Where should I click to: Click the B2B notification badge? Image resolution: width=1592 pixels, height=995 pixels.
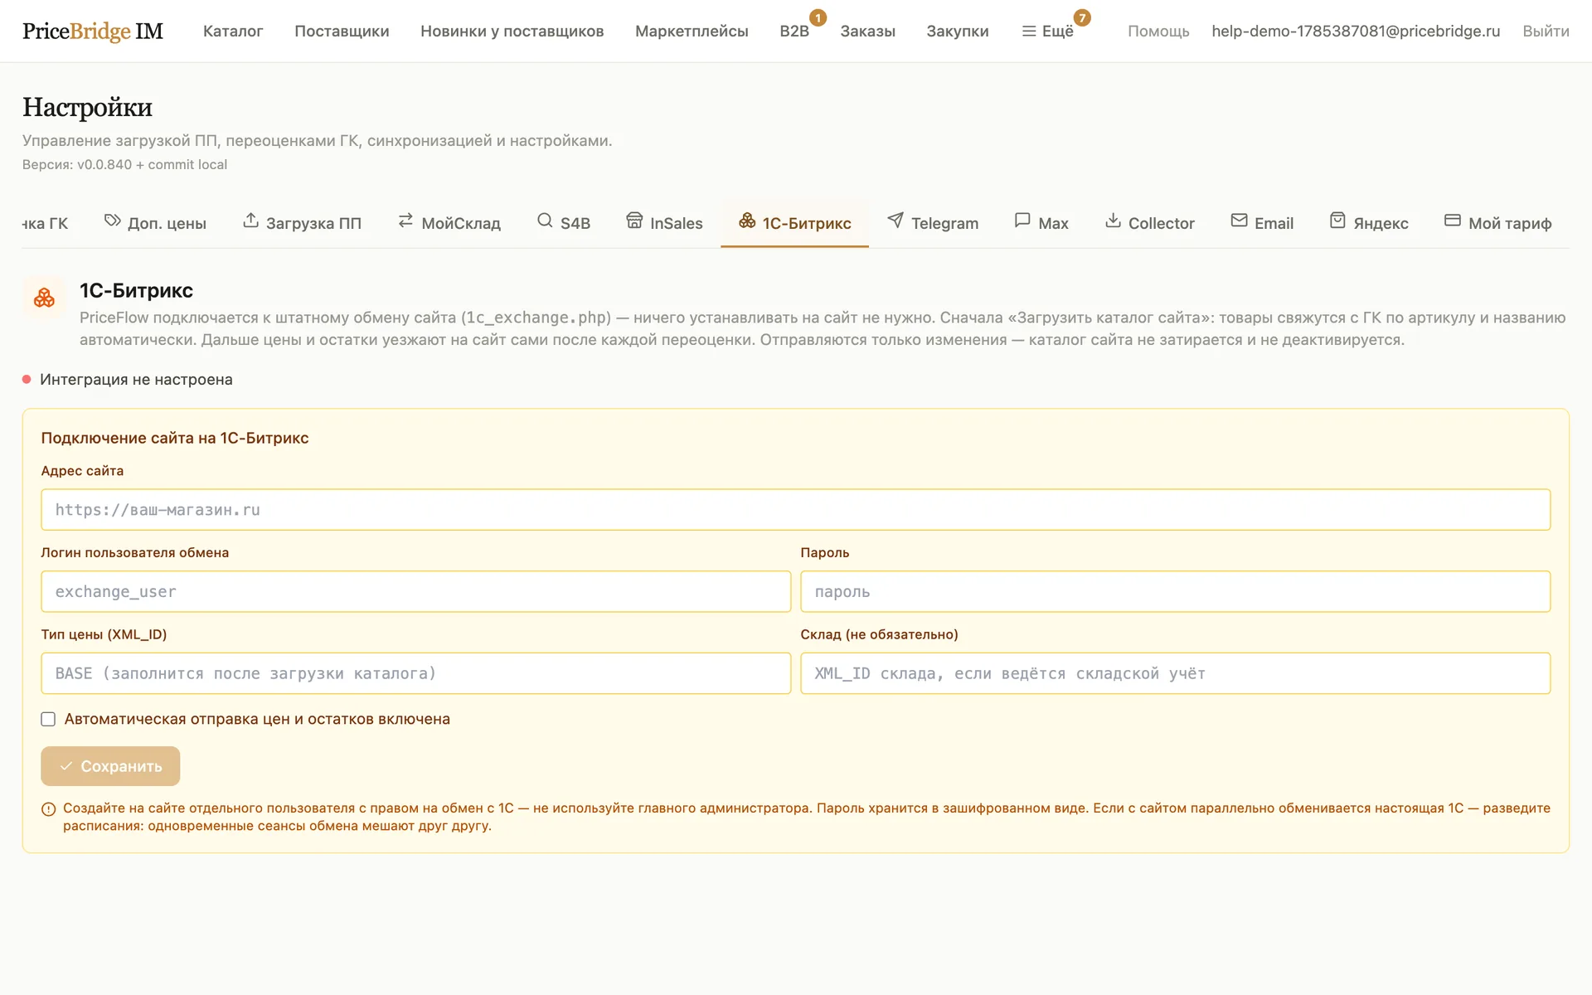(x=818, y=17)
